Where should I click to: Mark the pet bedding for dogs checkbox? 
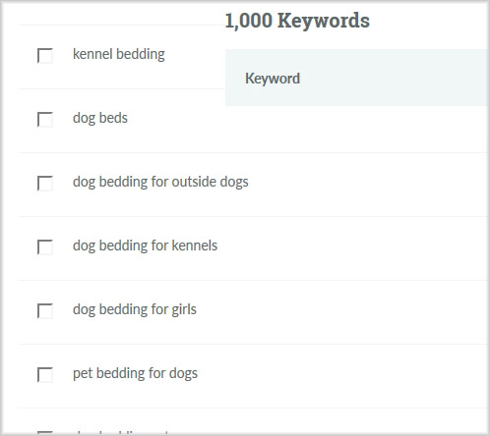(x=45, y=375)
